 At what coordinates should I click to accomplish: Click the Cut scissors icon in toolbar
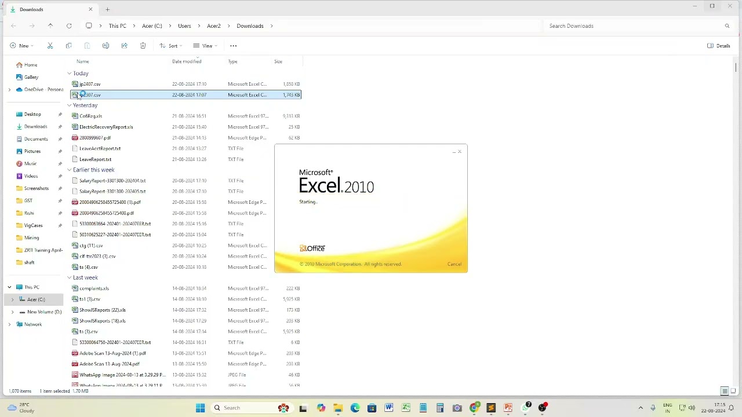point(50,46)
